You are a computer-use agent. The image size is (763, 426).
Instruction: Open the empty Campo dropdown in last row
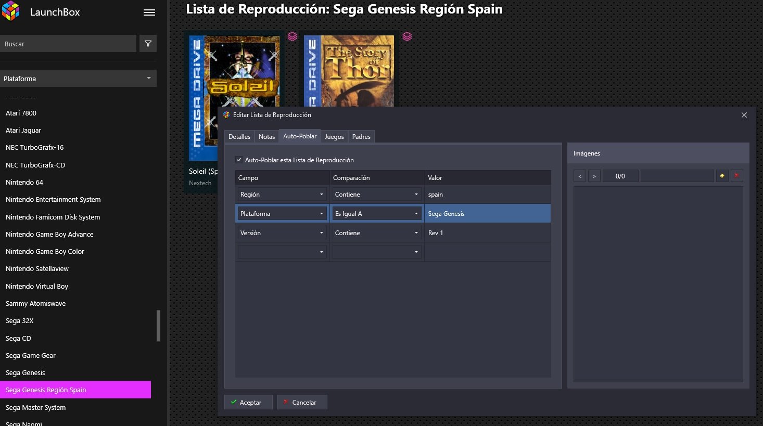point(282,252)
